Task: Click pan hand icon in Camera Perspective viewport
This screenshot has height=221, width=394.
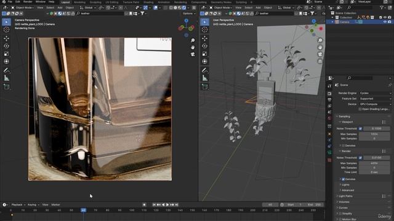Action: (193, 47)
